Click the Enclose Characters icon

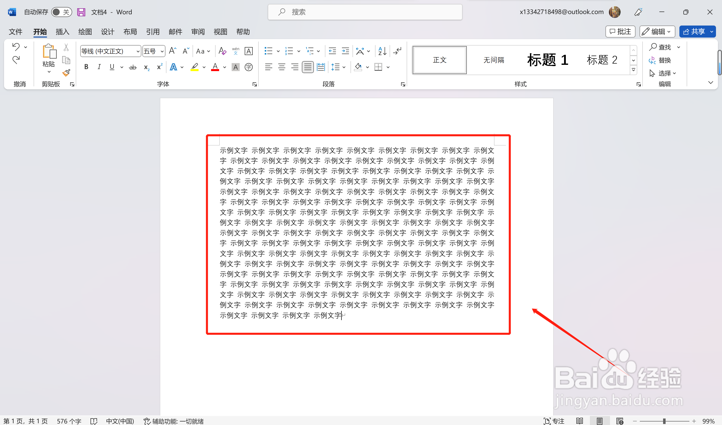point(248,67)
